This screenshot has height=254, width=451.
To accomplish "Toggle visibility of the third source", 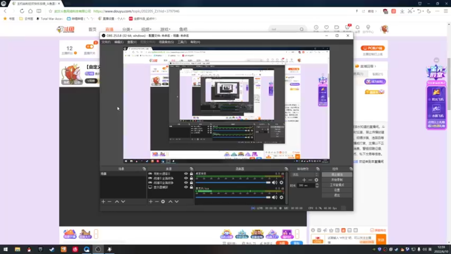I will 186,182.
